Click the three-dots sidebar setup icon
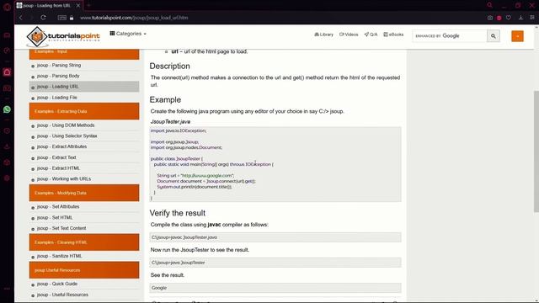 coord(7,289)
